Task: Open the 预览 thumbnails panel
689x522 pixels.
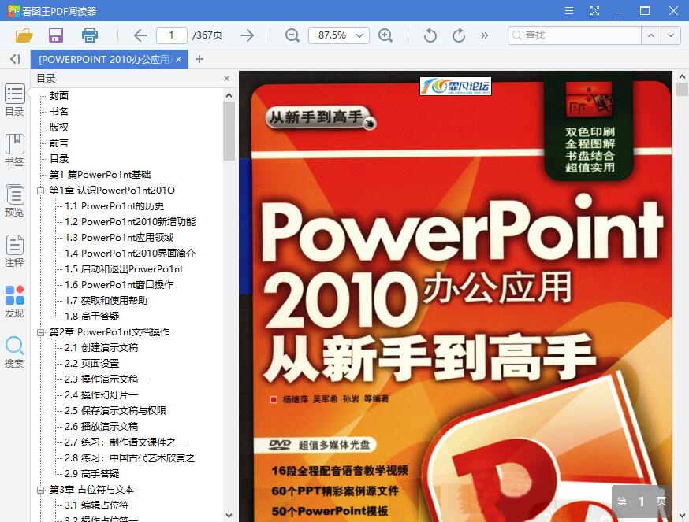Action: coord(14,201)
